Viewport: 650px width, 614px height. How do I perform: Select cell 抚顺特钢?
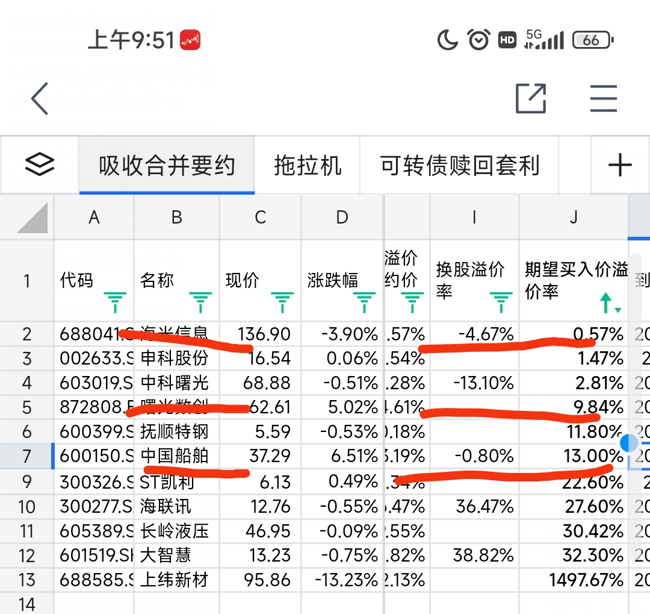(x=177, y=432)
